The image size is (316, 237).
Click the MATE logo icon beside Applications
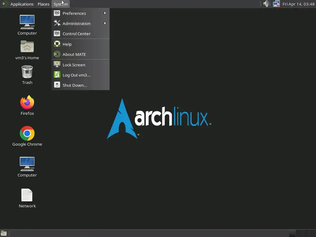[5, 4]
